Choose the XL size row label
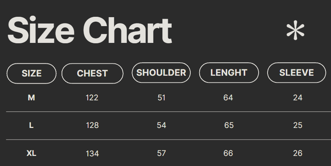This screenshot has width=331, height=166. 31,153
